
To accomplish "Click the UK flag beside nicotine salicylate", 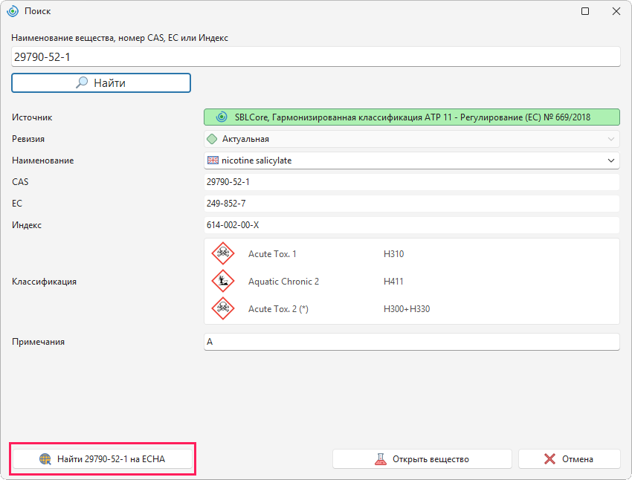I will [x=213, y=160].
